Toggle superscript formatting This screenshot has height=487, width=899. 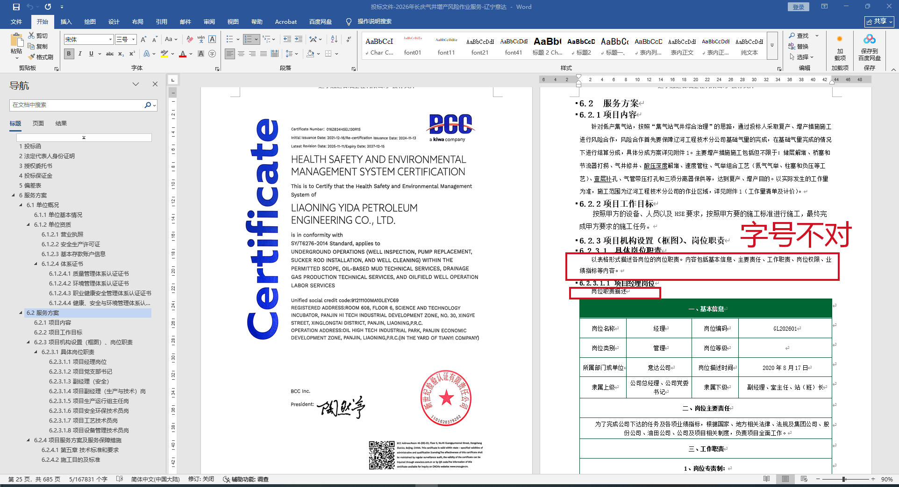point(132,54)
